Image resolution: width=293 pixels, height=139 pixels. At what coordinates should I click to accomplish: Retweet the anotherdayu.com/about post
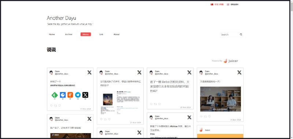tap(55, 106)
